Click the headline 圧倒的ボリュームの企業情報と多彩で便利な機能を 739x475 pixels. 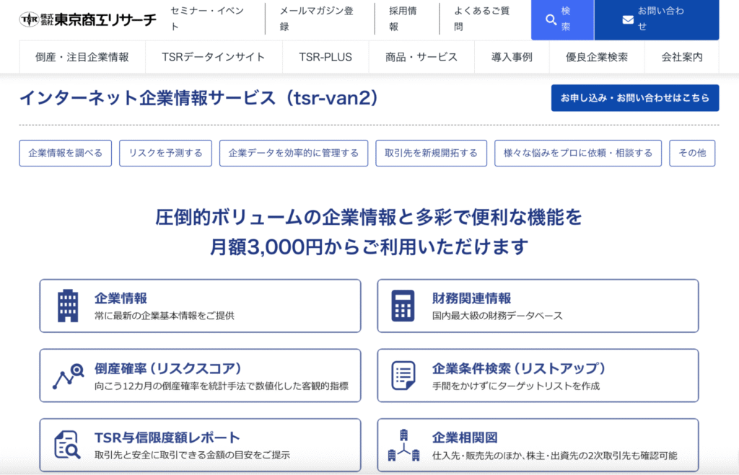[x=369, y=217]
